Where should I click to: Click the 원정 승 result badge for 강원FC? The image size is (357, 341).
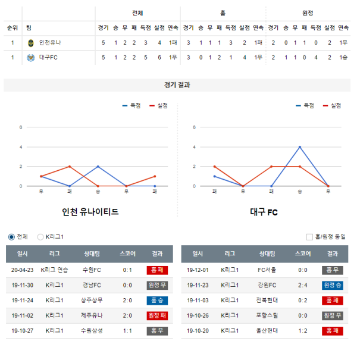point(333,286)
